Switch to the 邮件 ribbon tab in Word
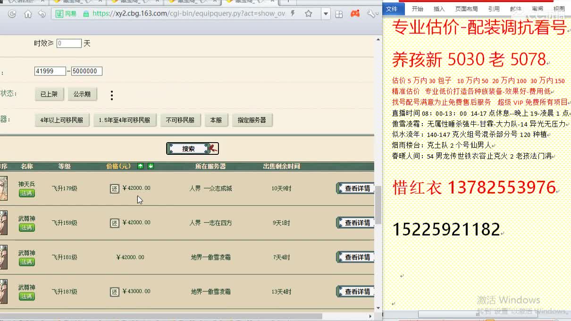Screen dimensions: 571x321 516,8
